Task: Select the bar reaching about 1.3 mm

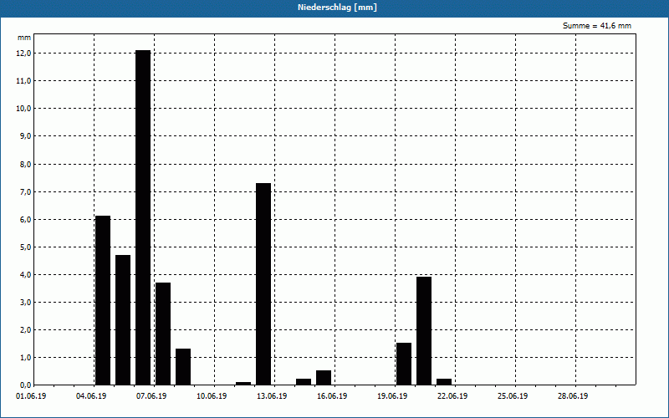Action: pyautogui.click(x=183, y=367)
